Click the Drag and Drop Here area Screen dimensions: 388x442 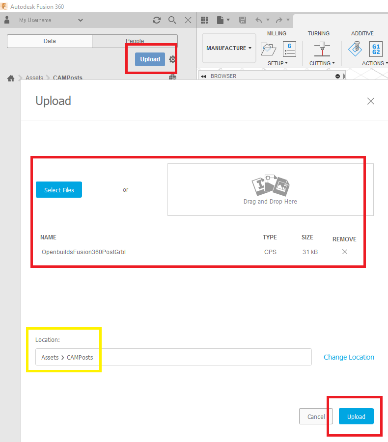(270, 190)
